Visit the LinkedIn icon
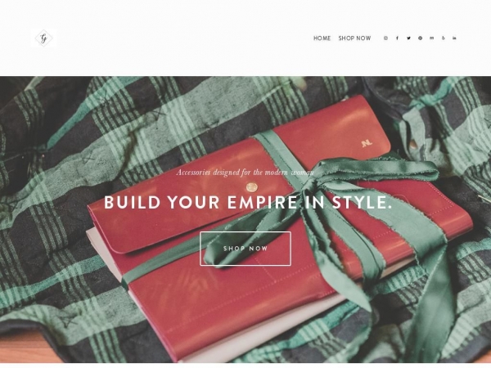The width and height of the screenshot is (491, 368). tap(454, 38)
